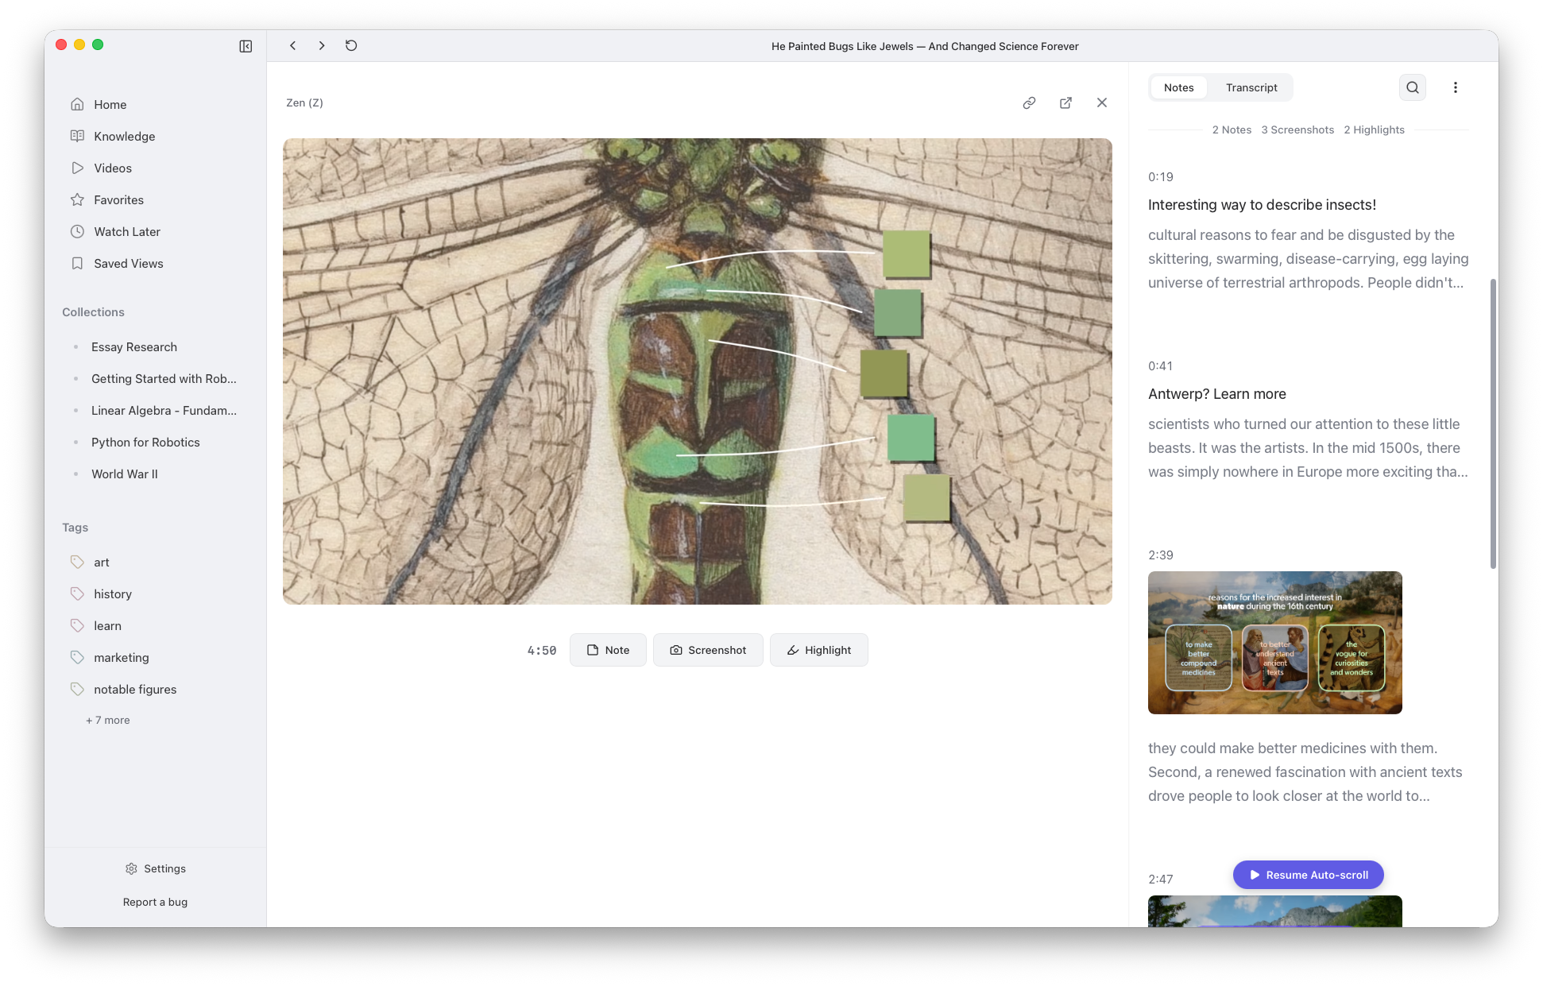Open the notes search icon
Screen dimensions: 1543x986
pos(1413,87)
